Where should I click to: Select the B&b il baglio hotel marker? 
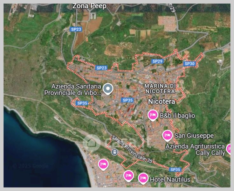pyautogui.click(x=153, y=115)
